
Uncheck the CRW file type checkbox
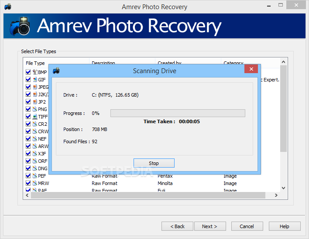tap(28, 131)
